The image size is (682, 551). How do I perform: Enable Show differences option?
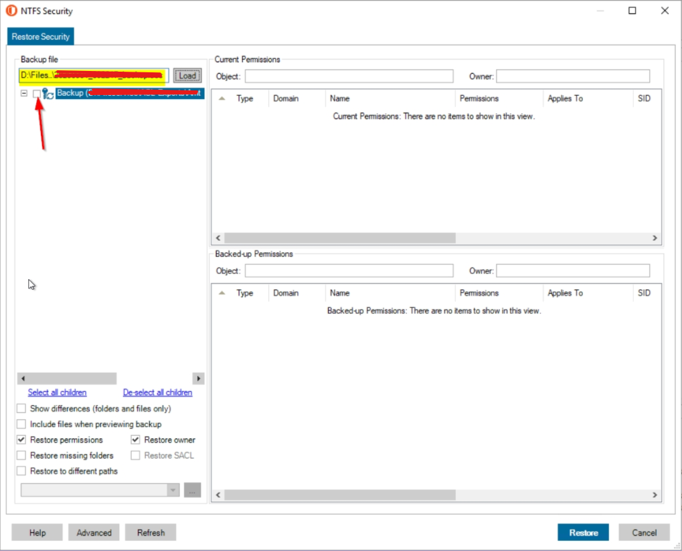click(21, 408)
